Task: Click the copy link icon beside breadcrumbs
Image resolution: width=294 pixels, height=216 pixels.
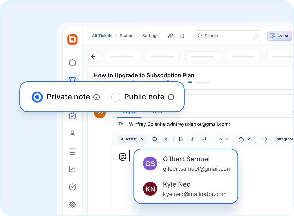Action: (170, 36)
